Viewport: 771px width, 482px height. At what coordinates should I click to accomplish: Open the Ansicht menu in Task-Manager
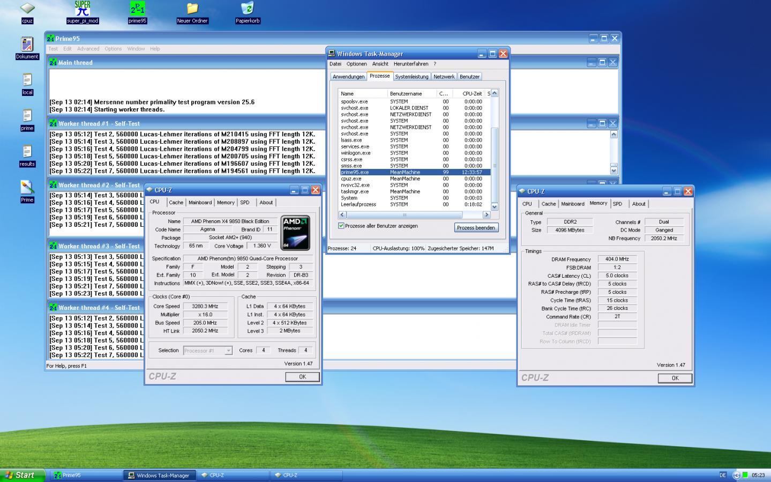(x=380, y=64)
